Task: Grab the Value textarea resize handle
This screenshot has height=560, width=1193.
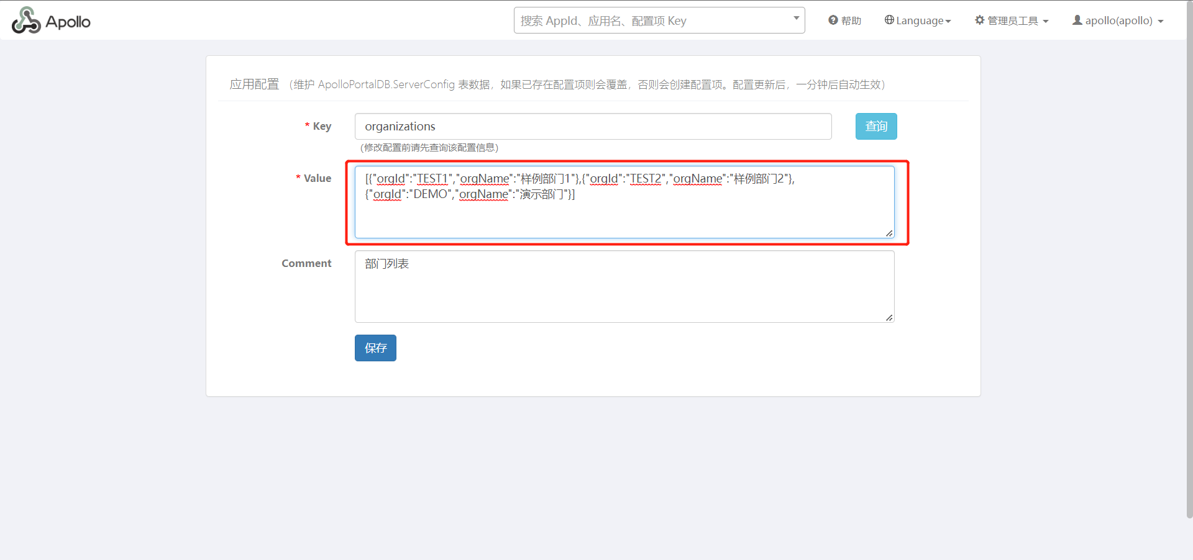Action: [889, 233]
